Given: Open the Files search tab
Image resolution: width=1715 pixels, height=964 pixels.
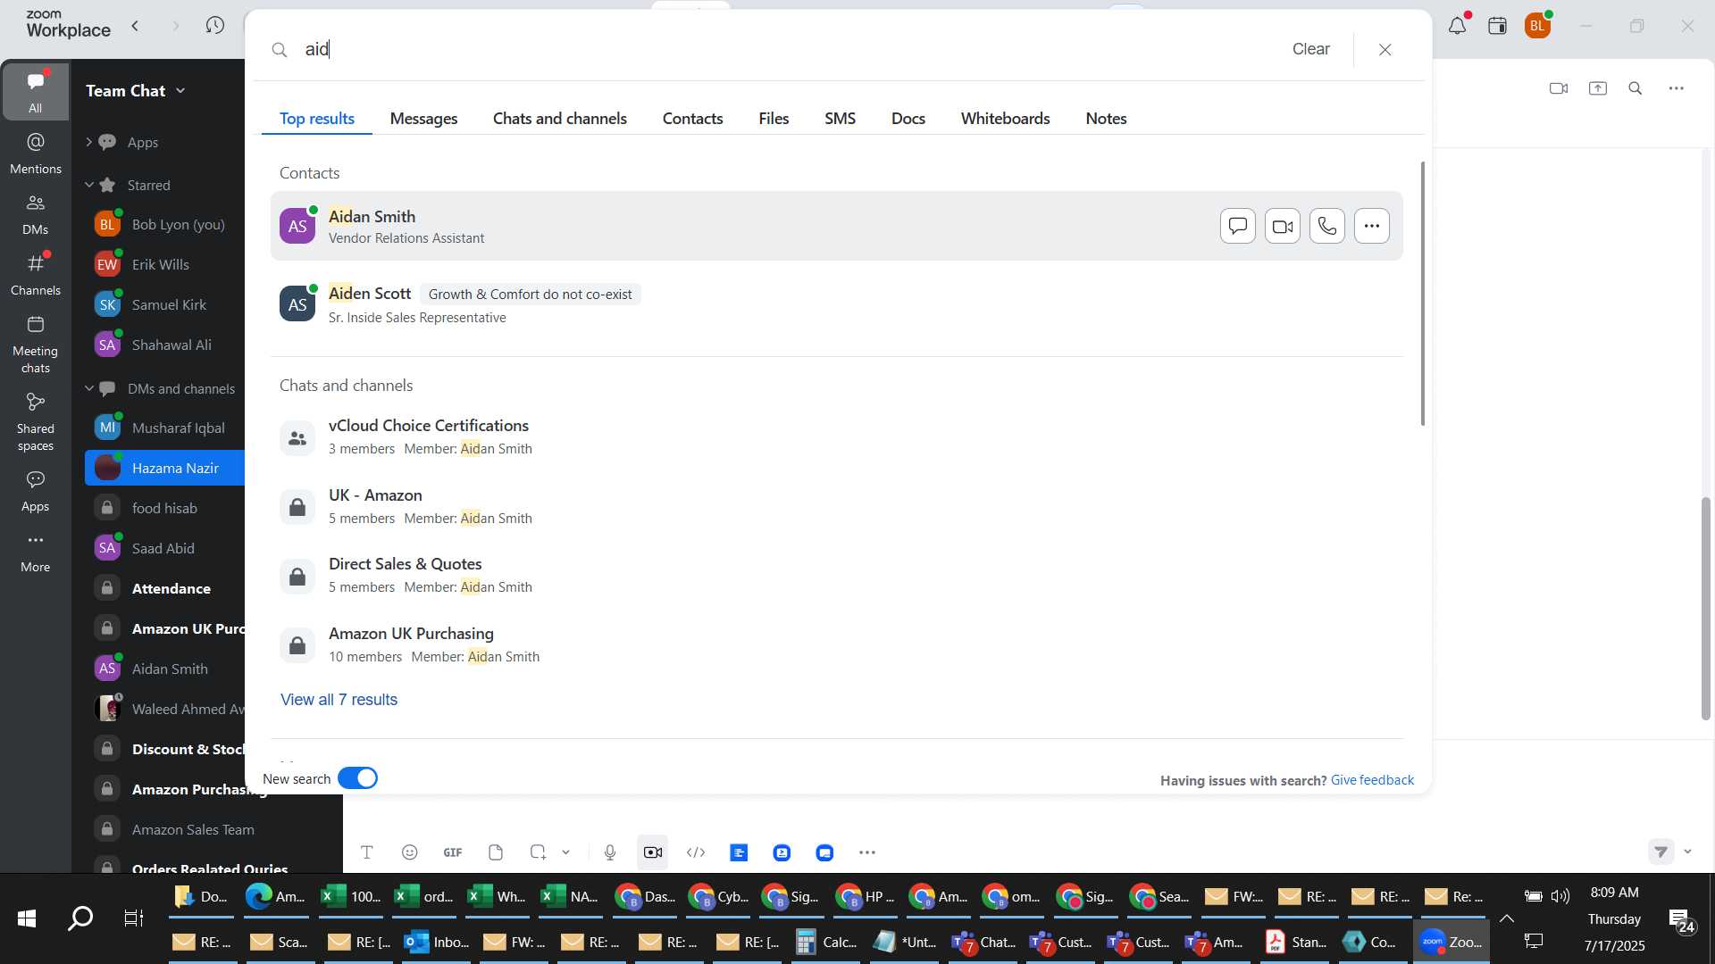Looking at the screenshot, I should (773, 119).
